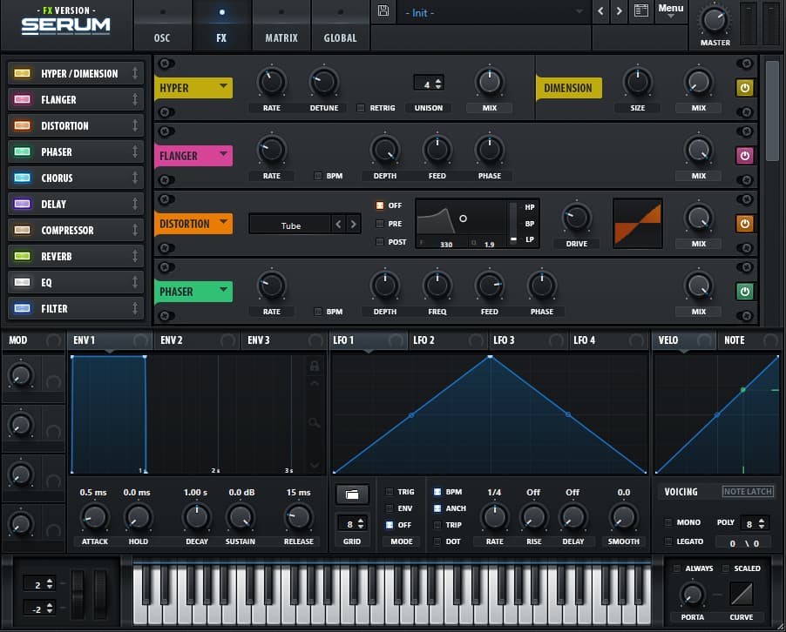Click the Hyper/Dimension yellow rack icon

point(22,74)
